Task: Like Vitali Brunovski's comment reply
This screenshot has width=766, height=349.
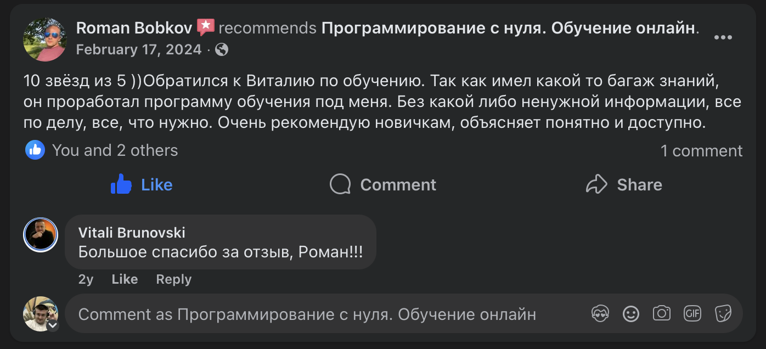Action: click(x=124, y=279)
